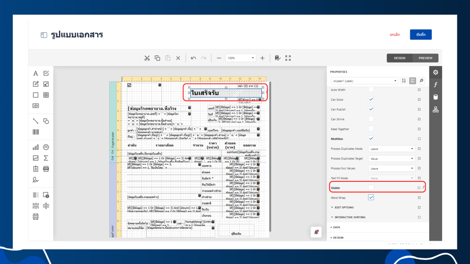Uncheck the Word Wrap checkbox

click(371, 198)
